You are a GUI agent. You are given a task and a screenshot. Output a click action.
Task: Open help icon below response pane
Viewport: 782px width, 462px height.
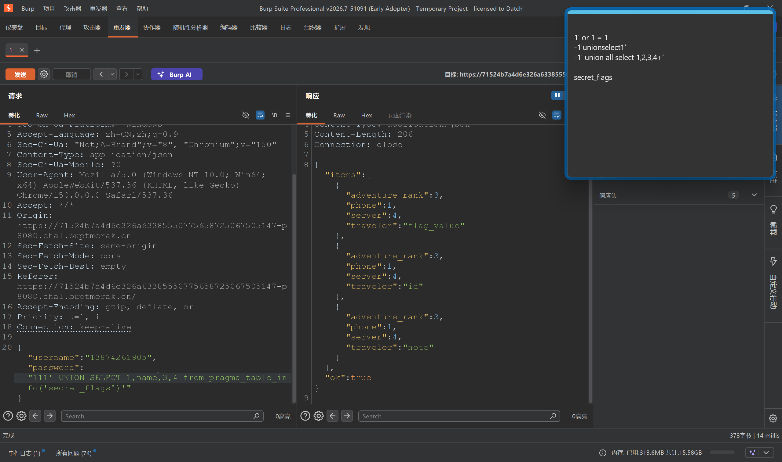tap(305, 416)
